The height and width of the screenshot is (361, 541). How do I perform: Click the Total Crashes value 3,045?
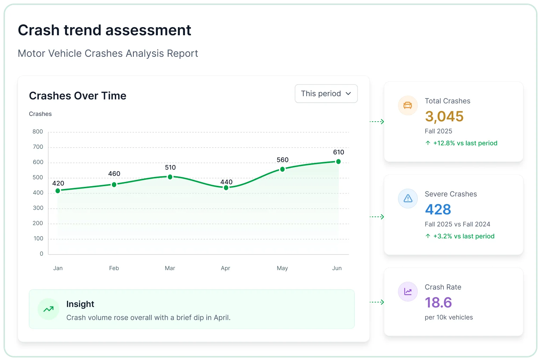(444, 116)
